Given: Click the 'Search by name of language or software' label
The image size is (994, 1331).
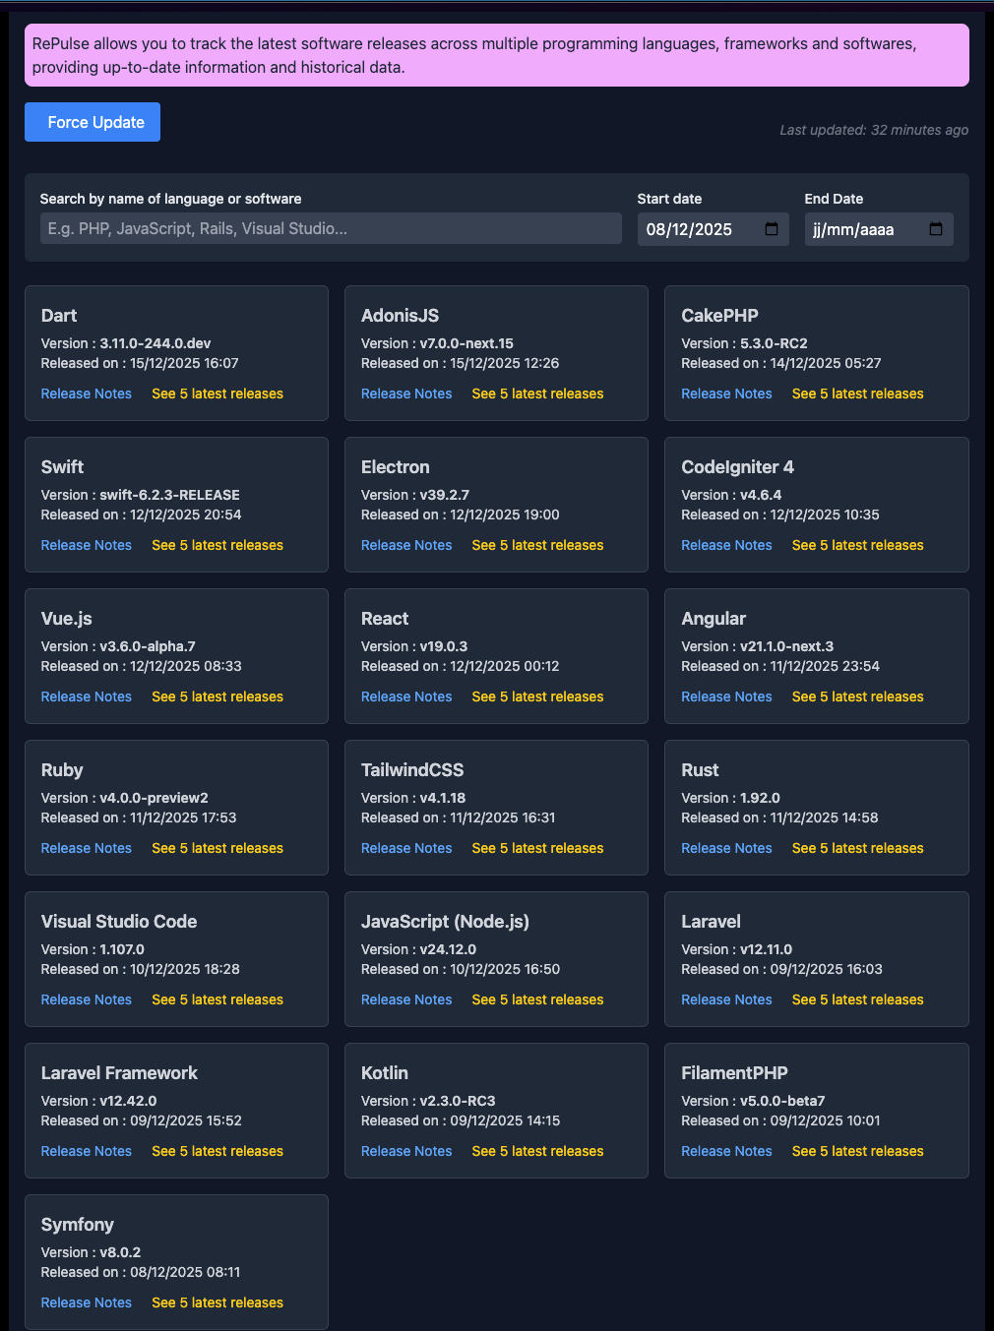Looking at the screenshot, I should (x=171, y=199).
